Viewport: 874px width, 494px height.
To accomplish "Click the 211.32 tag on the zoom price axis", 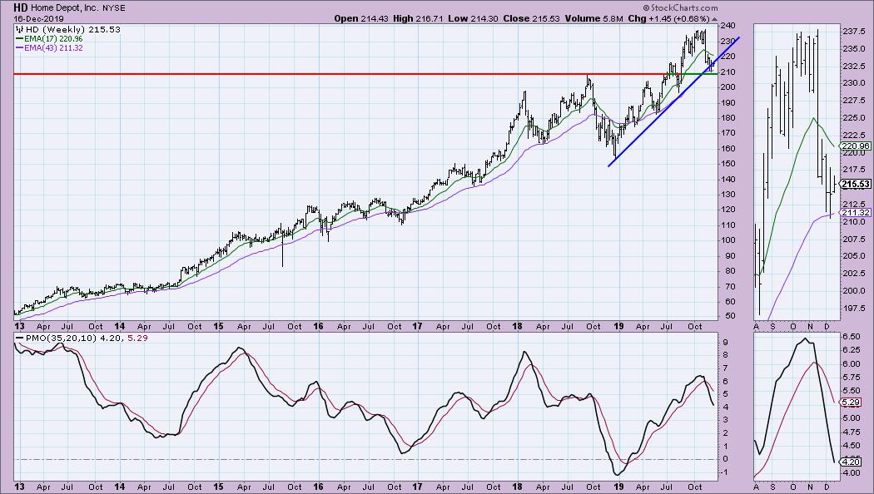I will tap(856, 213).
